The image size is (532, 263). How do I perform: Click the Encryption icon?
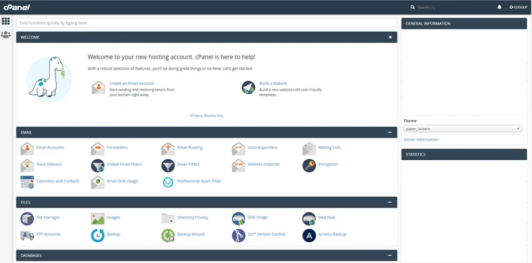tap(309, 165)
